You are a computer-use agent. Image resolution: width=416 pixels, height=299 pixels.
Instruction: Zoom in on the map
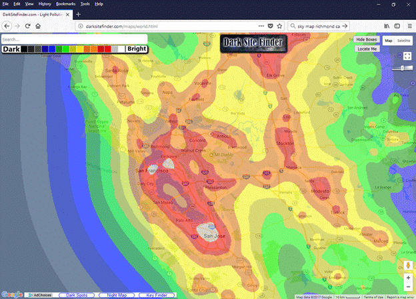pyautogui.click(x=407, y=278)
